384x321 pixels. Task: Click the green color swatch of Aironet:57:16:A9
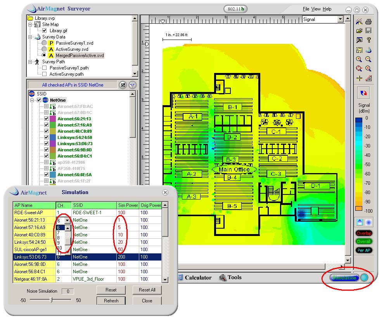coord(53,125)
